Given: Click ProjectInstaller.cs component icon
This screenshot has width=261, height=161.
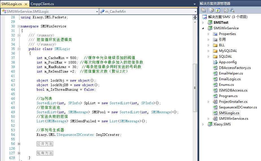Looking at the screenshot, I should 215,101.
